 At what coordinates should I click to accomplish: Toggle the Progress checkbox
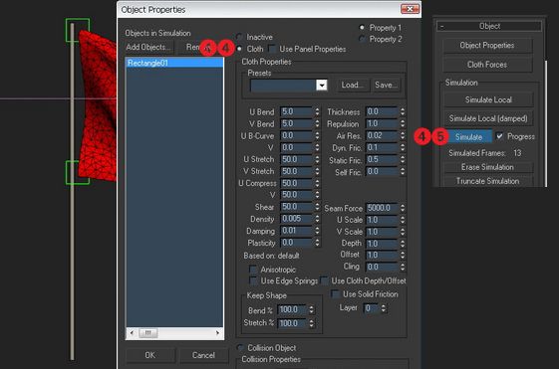(499, 136)
